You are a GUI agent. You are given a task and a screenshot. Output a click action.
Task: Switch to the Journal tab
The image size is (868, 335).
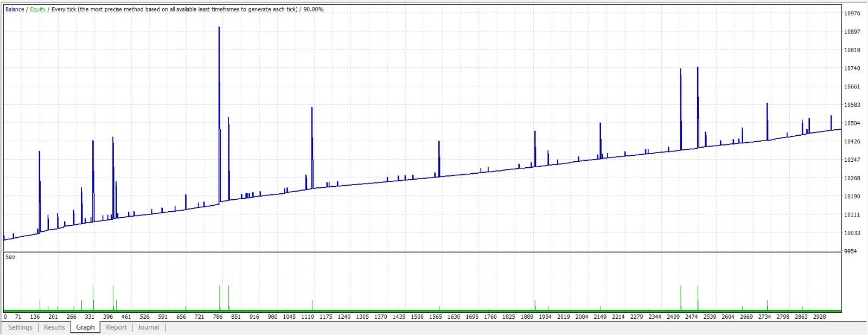[x=148, y=327]
